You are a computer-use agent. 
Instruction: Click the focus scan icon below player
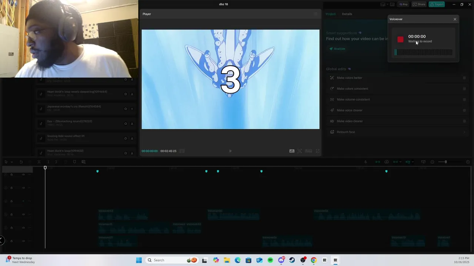coord(300,151)
